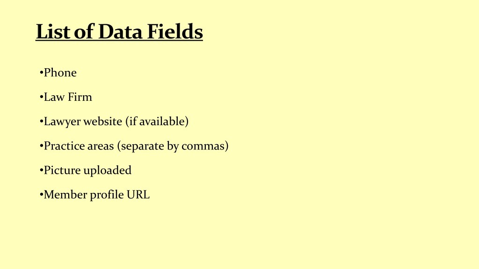
Task: Click the word 'website' in third bullet
Action: [x=102, y=121]
